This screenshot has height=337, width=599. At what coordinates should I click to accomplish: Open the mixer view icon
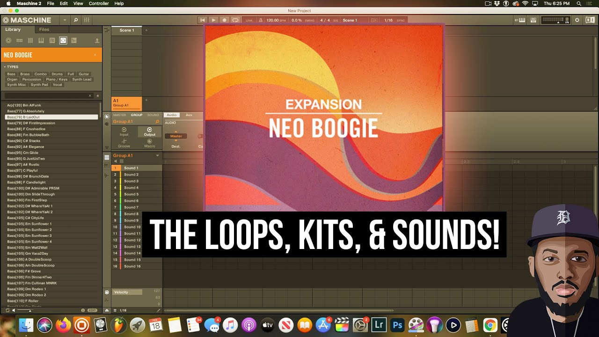[x=87, y=20]
